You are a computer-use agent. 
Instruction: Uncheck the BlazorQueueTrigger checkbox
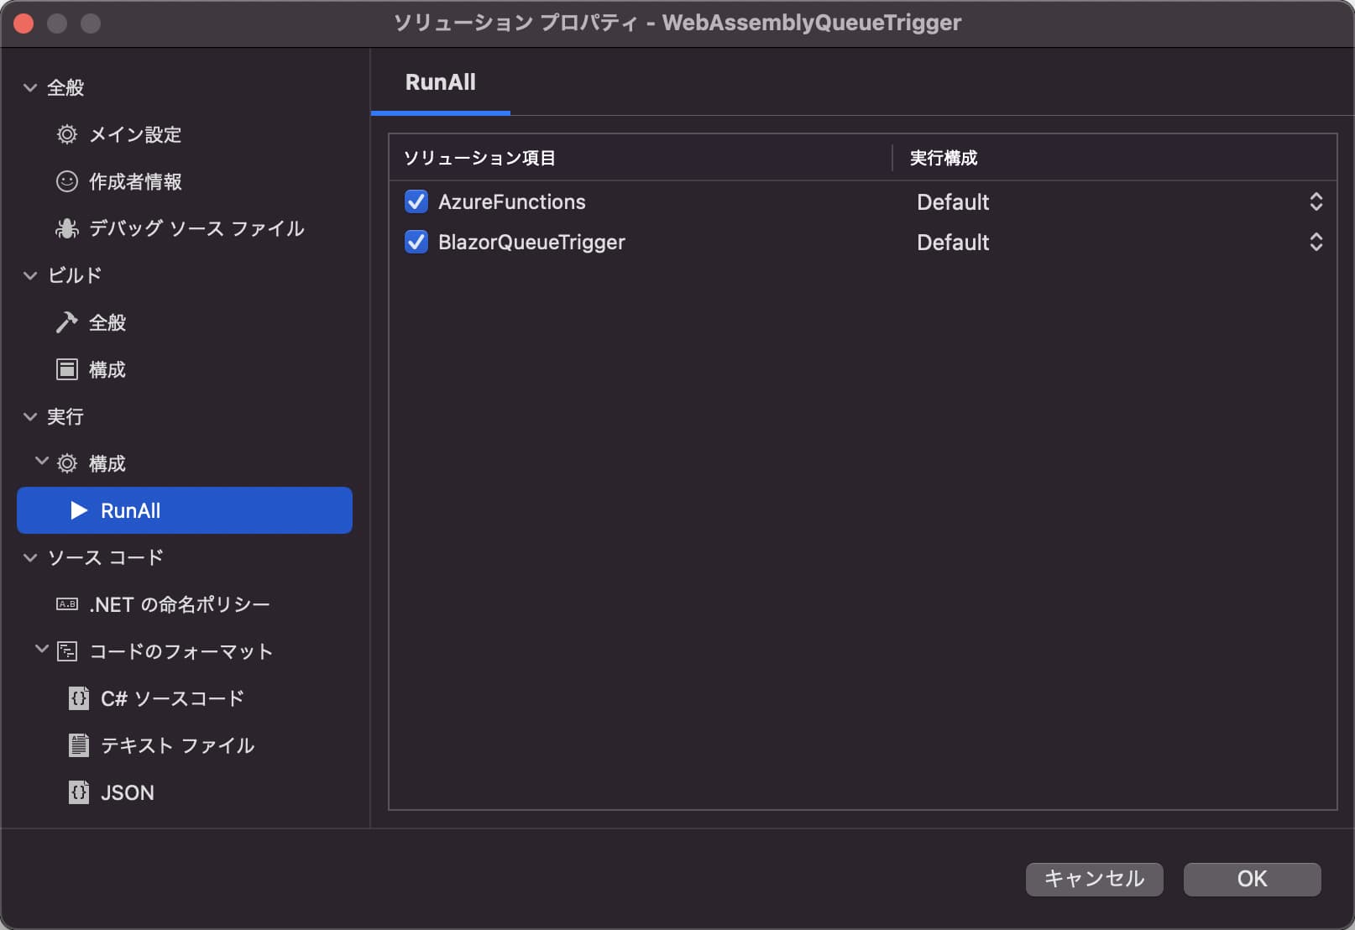point(416,242)
